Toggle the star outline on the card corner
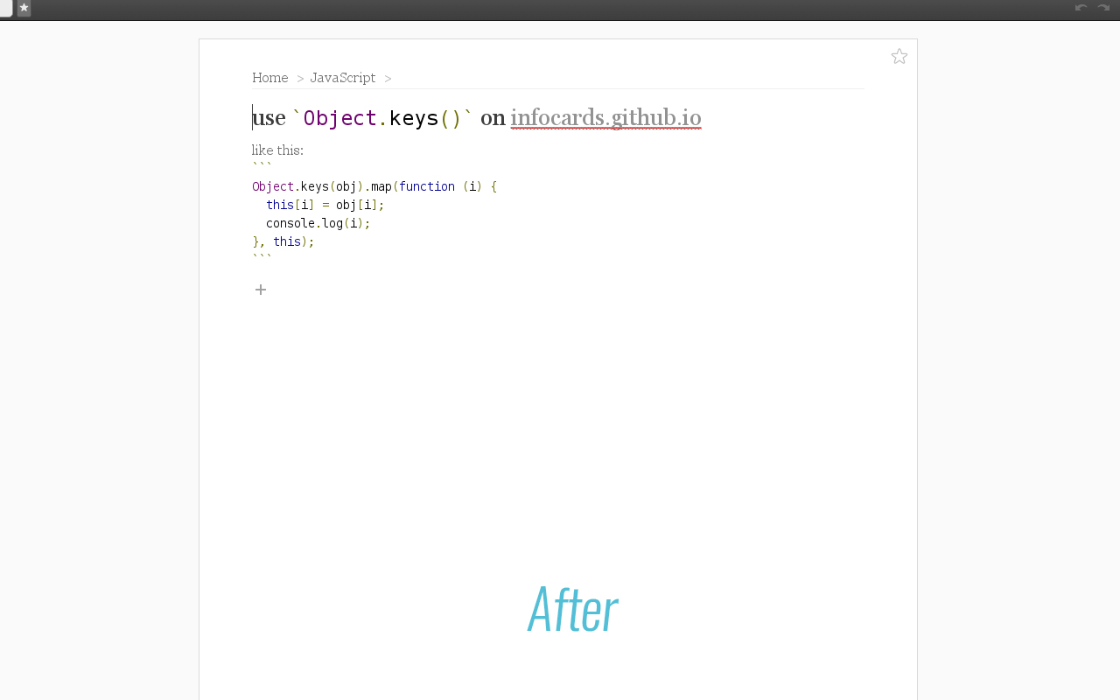This screenshot has height=700, width=1120. pos(899,56)
